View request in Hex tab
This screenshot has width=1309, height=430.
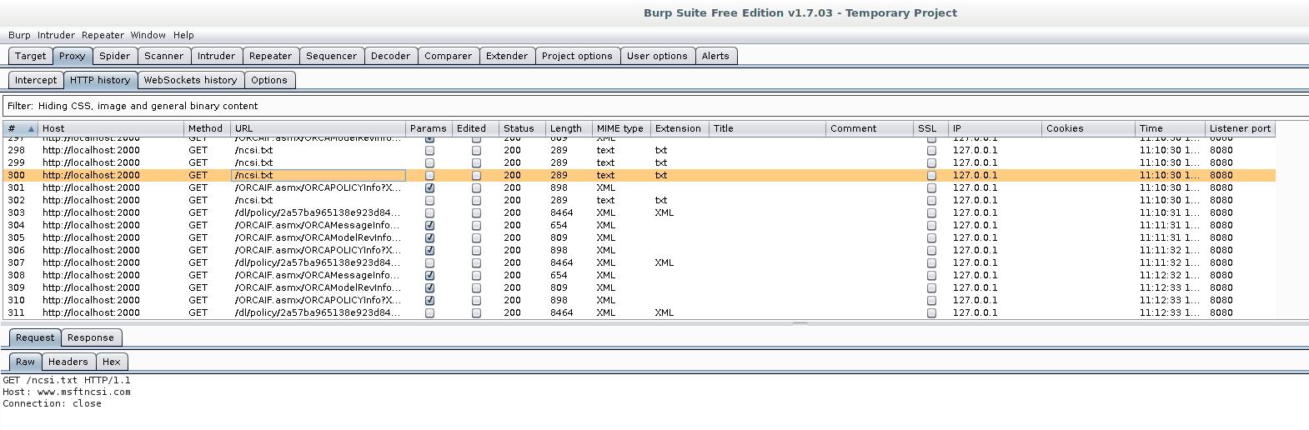click(x=112, y=362)
